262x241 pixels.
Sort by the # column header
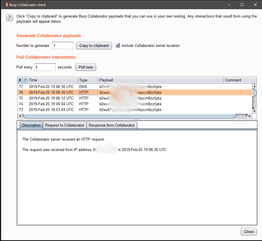(x=22, y=80)
